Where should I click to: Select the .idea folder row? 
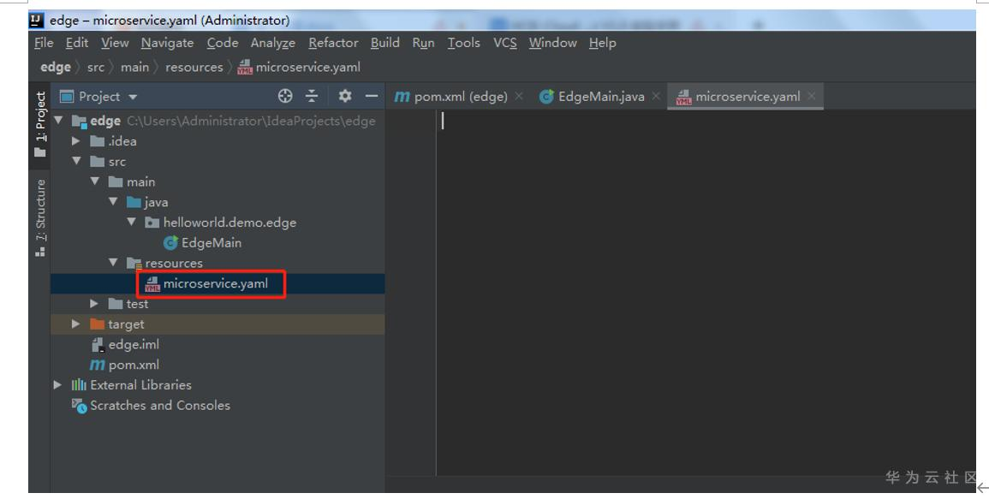tap(217, 141)
